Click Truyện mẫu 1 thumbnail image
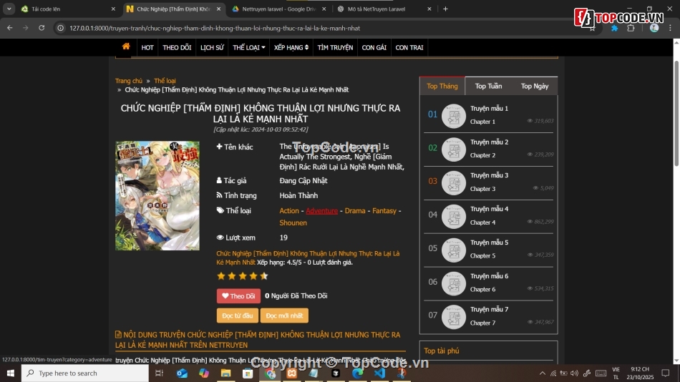Viewport: 680px width, 382px height. 454,116
